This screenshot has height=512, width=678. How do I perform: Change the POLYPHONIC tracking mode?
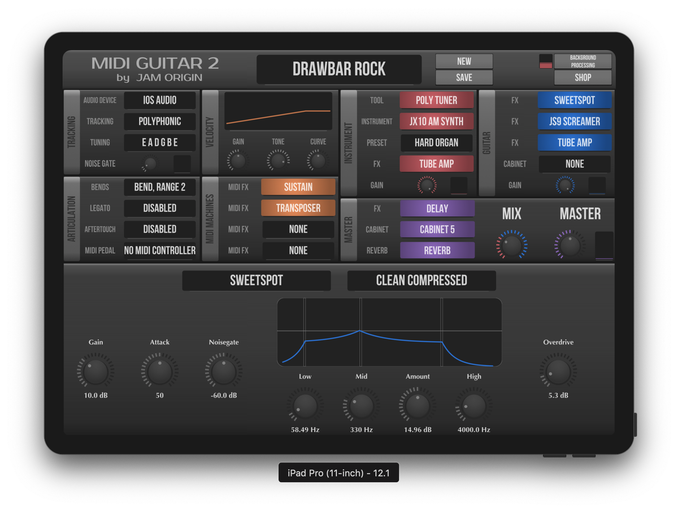tap(160, 121)
